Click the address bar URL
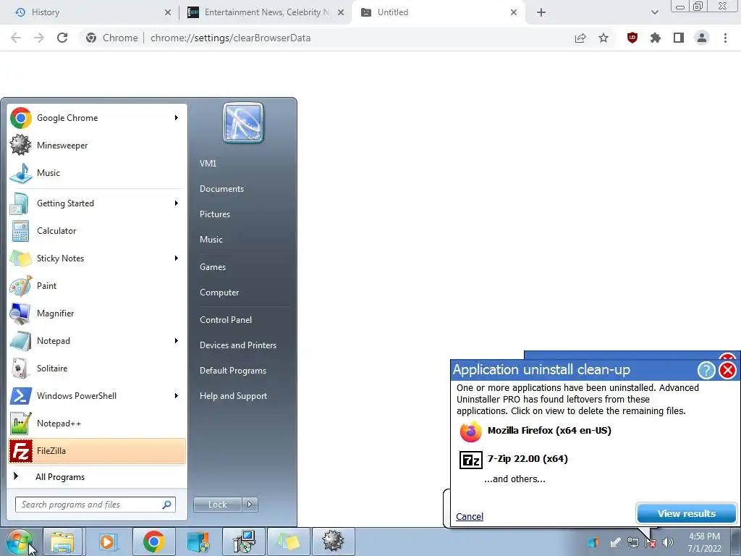Screen dimensions: 741x556 tap(230, 38)
